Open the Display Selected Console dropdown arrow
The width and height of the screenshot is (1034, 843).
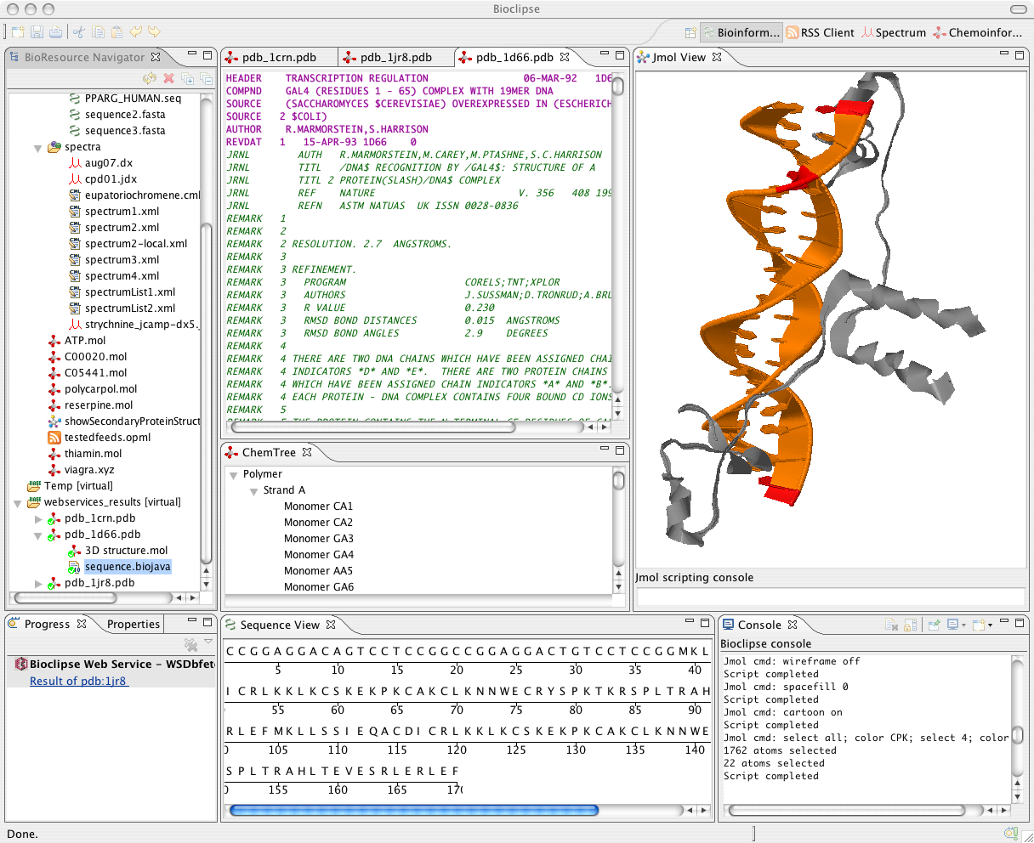[963, 625]
